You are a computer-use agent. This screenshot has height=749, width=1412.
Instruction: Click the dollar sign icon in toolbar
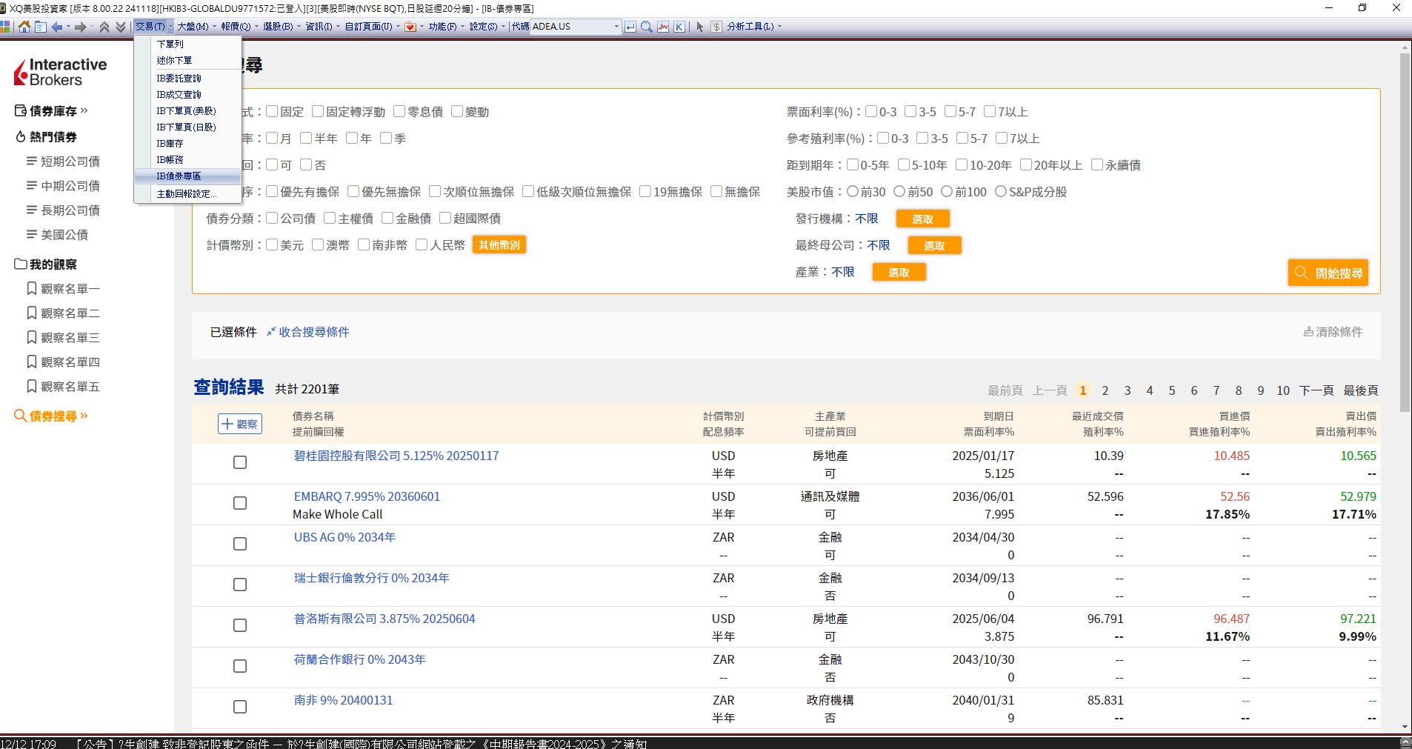pos(716,27)
